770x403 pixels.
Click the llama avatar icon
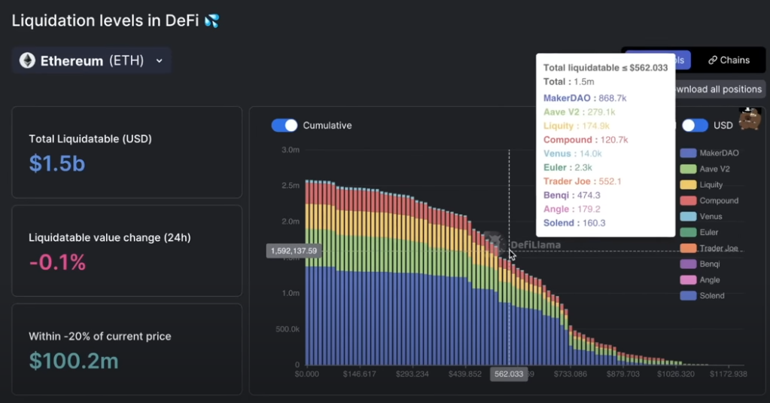pos(750,118)
